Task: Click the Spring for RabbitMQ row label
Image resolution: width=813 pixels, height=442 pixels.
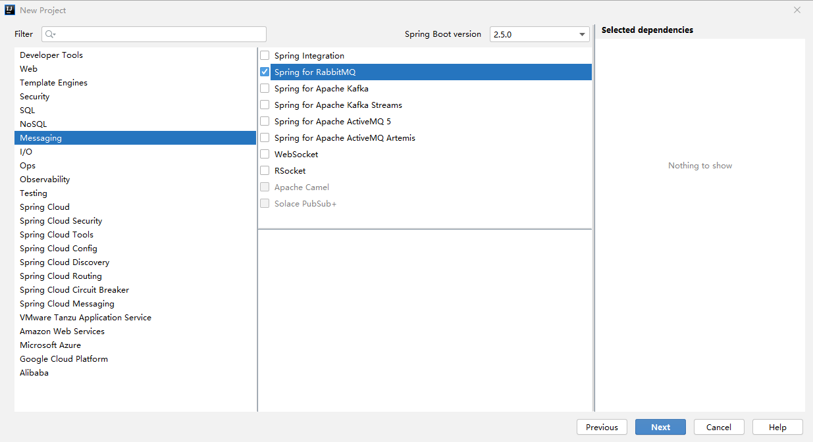Action: [x=315, y=72]
